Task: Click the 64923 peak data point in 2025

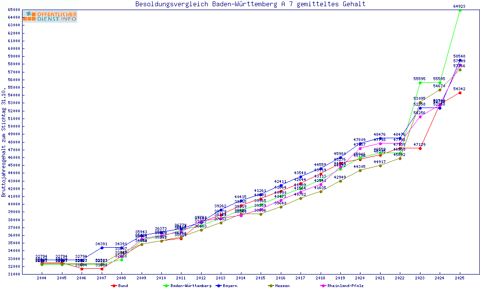Action: [x=460, y=10]
